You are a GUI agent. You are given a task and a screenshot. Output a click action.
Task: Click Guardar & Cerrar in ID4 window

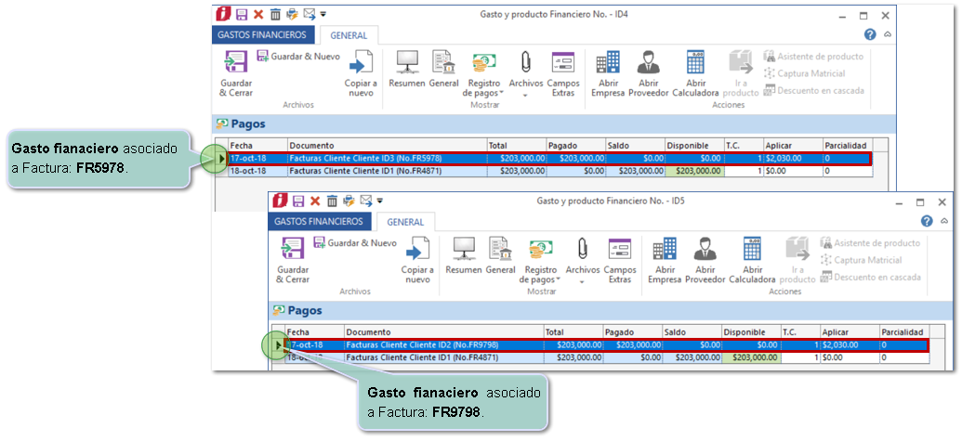point(236,74)
